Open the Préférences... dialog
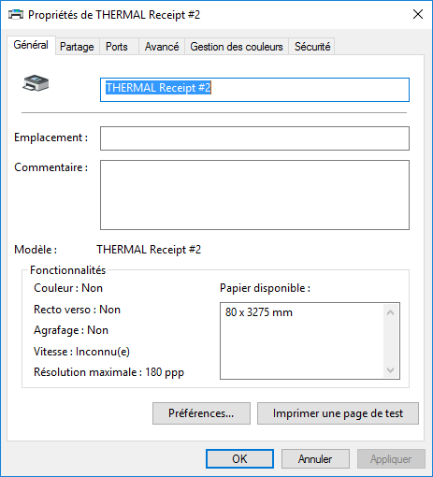433x477 pixels. pos(201,413)
